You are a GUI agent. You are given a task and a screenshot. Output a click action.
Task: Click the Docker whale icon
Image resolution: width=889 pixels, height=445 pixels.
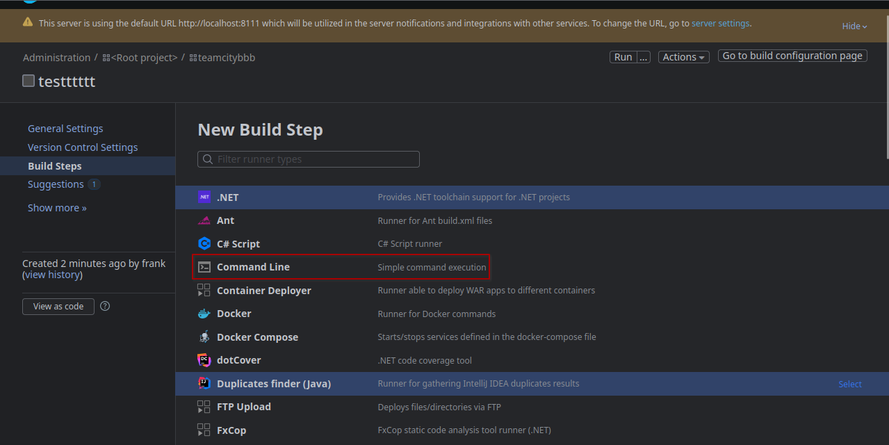coord(204,314)
